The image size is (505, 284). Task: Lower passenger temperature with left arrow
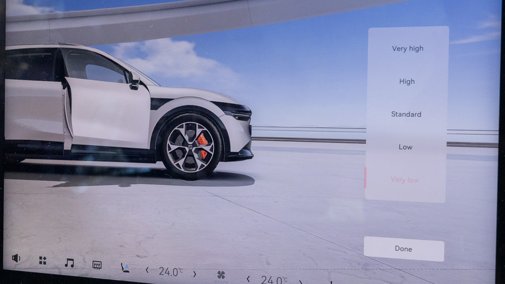click(248, 279)
